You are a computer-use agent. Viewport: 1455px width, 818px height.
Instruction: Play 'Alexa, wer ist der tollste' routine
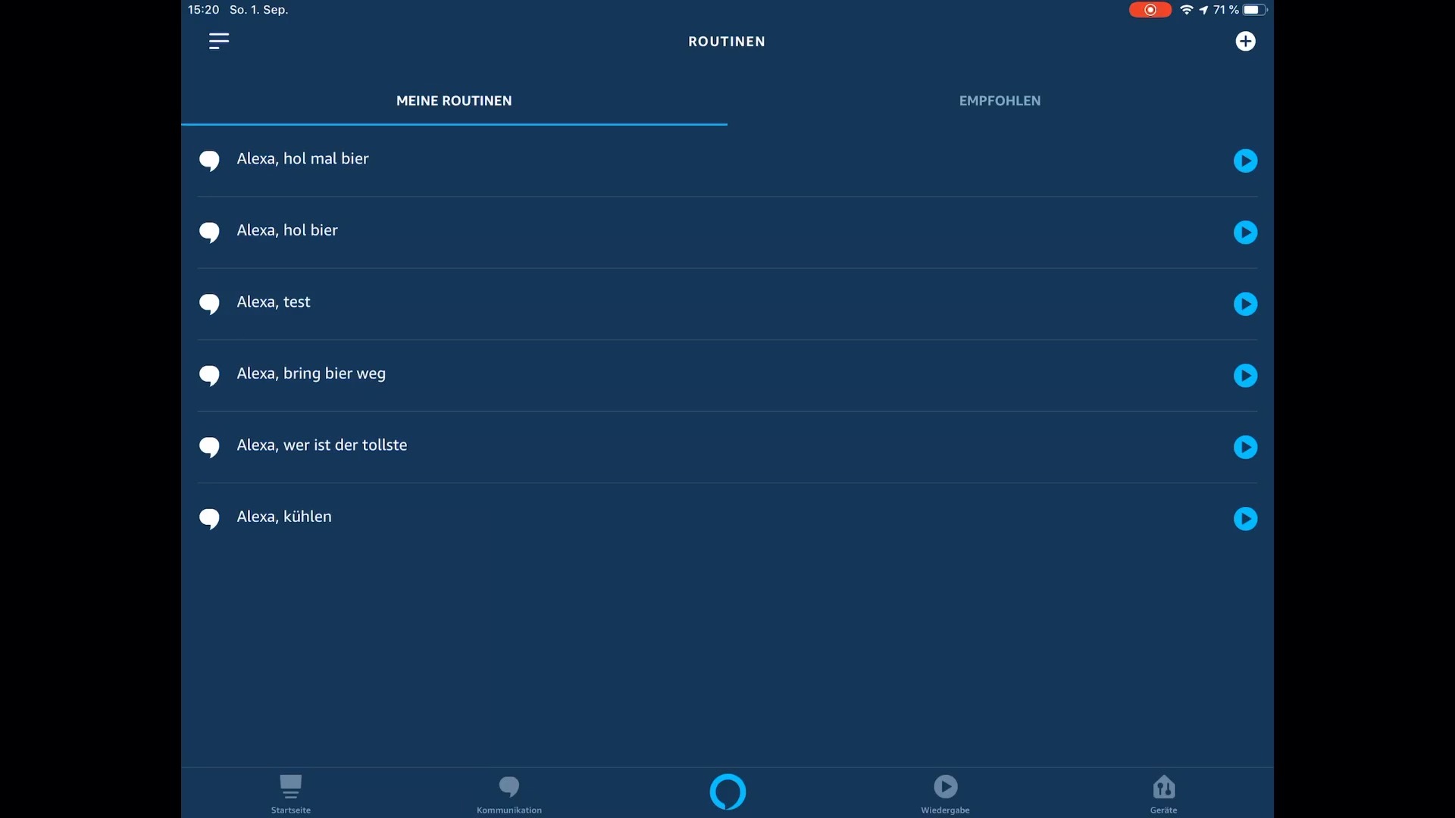(1245, 447)
